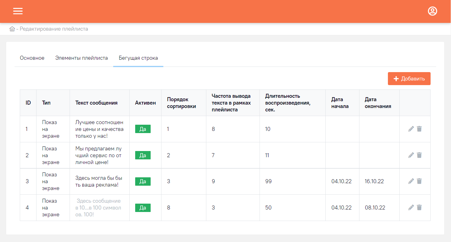Click start date 04.10.22 in row 3
The width and height of the screenshot is (451, 242).
[x=341, y=181]
